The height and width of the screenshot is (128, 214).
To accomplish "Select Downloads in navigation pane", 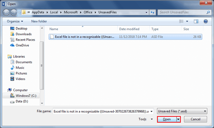I will 24,34.
